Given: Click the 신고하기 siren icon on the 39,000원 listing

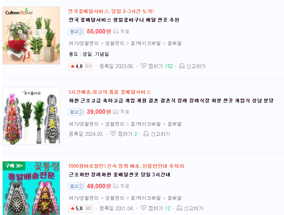Looking at the screenshot, I should (x=146, y=134).
